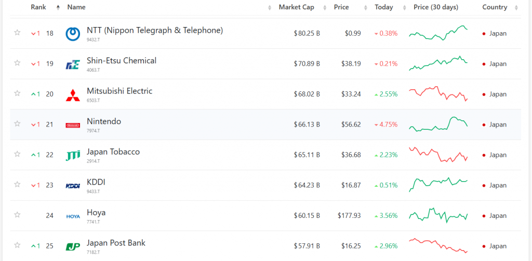
Task: Sort by the Country column header
Action: pos(494,7)
